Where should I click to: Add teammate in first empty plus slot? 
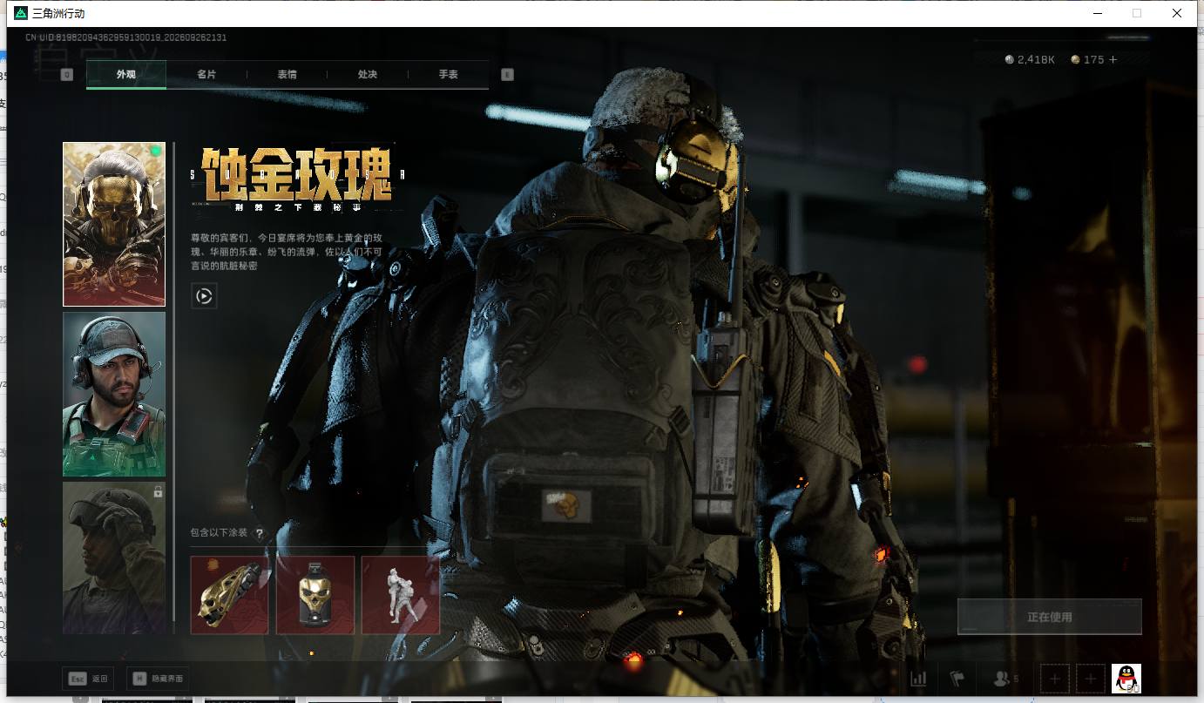click(x=1055, y=678)
